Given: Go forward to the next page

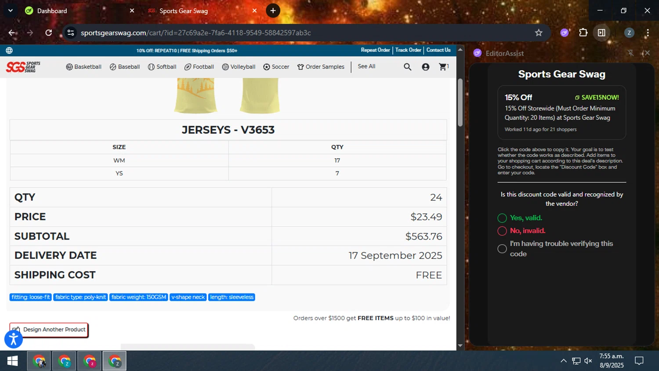Looking at the screenshot, I should pos(30,33).
